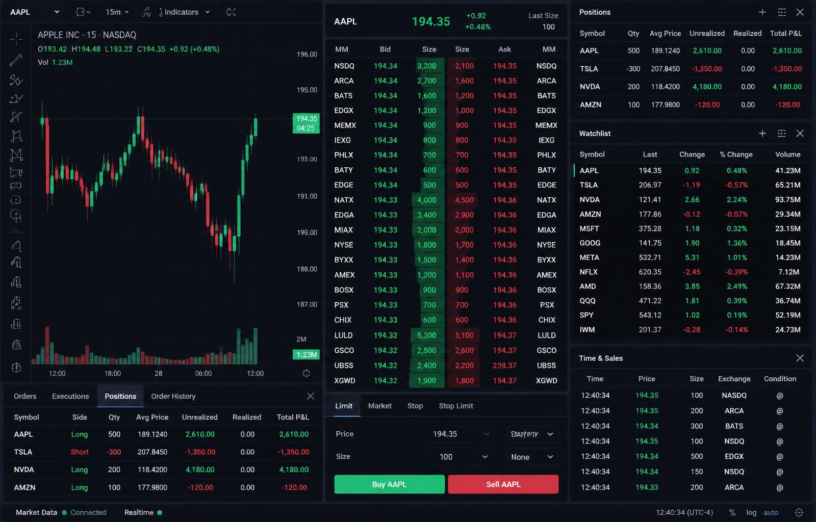Open chart settings gear beside time axis

306,373
